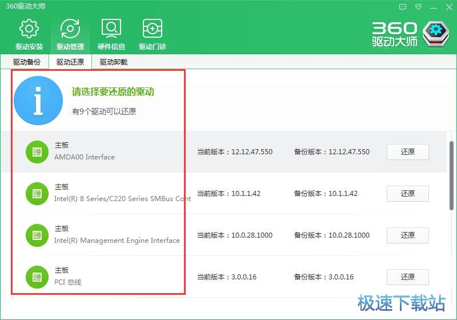Click 当前版本：10.1.1.42 value
This screenshot has width=457, height=320.
[228, 194]
